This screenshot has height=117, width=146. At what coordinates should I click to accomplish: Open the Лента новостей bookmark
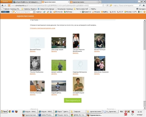tap(81, 9)
